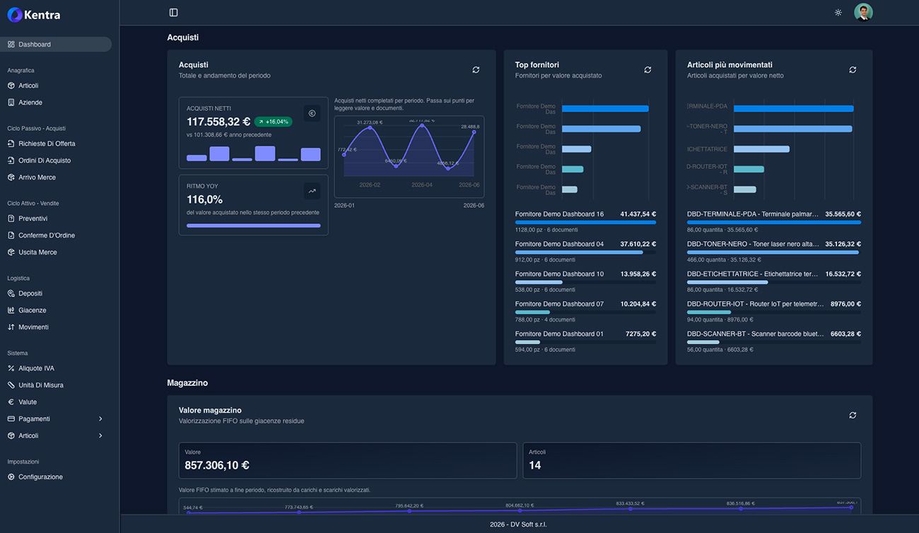Click the Giacenze chart icon
The image size is (919, 533).
11,310
